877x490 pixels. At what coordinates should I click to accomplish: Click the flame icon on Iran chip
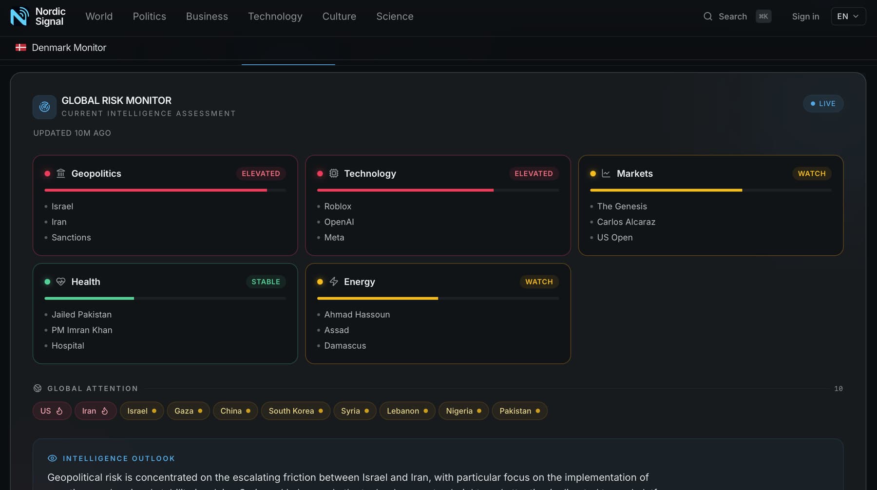105,411
